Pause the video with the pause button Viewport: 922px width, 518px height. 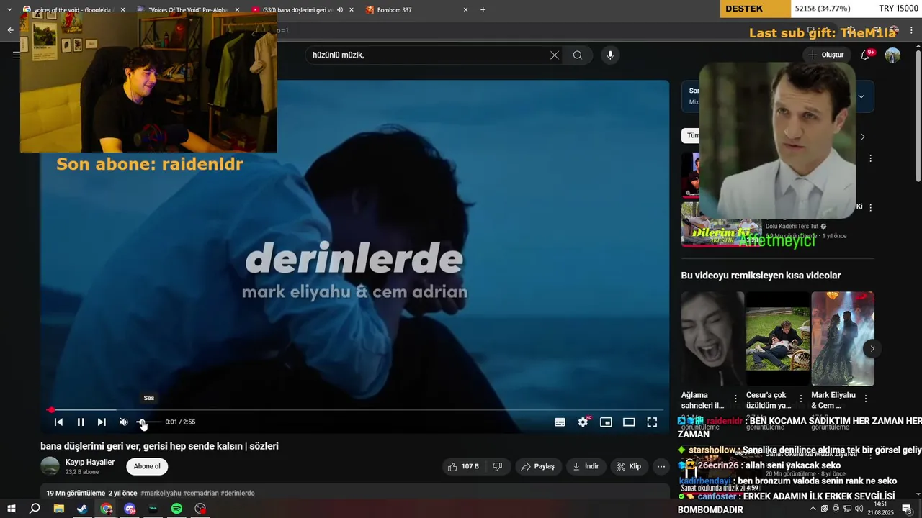click(81, 422)
